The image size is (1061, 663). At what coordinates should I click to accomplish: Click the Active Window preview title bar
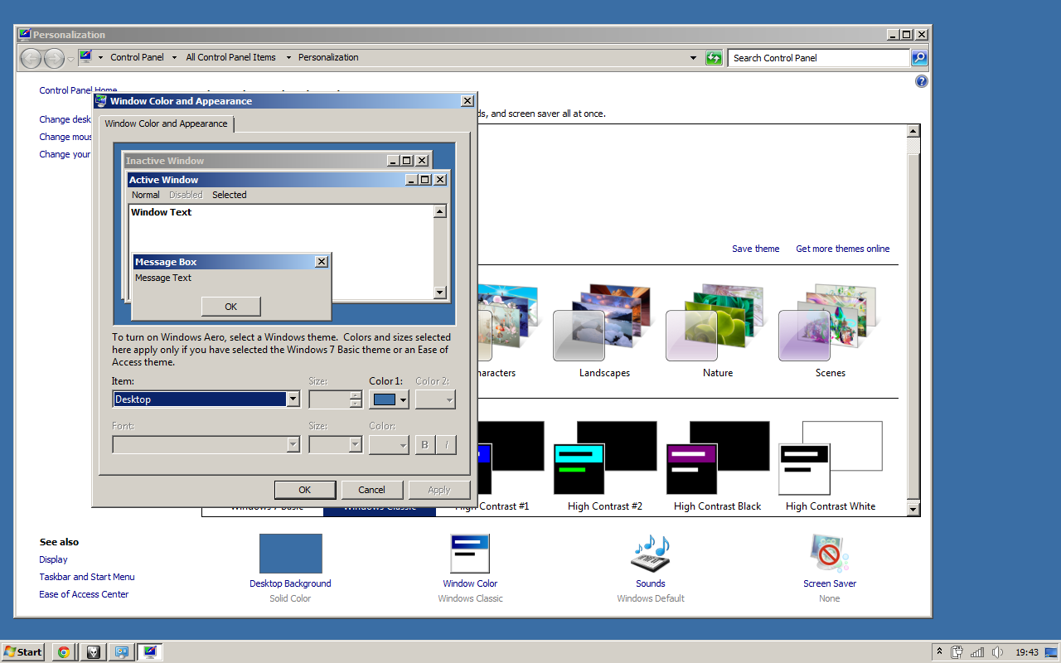coord(288,180)
